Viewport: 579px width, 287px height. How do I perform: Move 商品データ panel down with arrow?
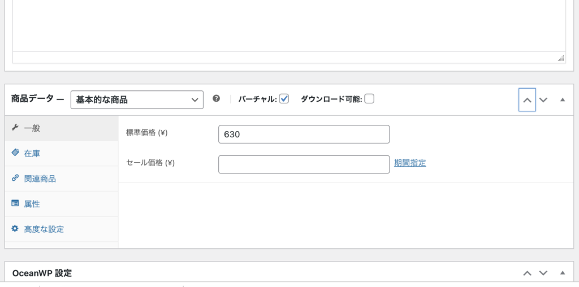coord(543,100)
